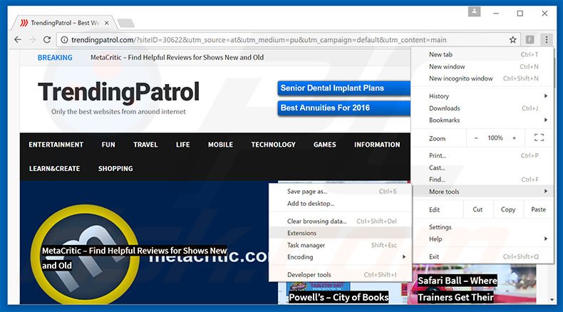Expand the History submenu

point(483,96)
